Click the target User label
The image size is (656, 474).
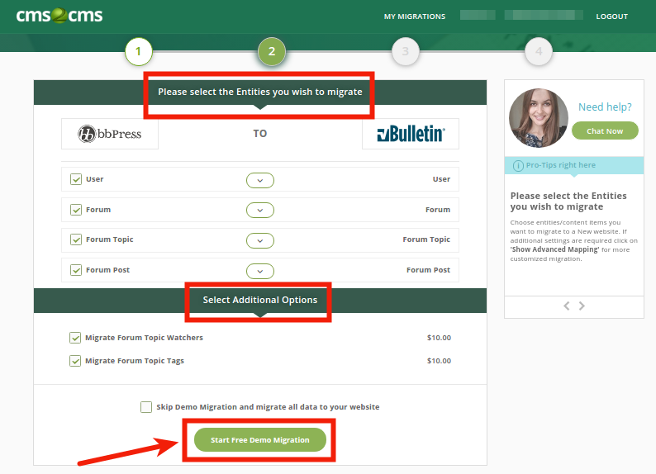(x=441, y=179)
